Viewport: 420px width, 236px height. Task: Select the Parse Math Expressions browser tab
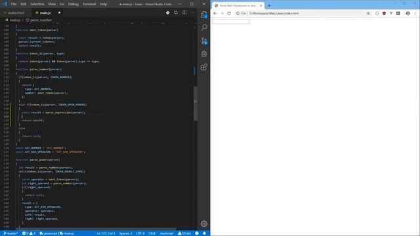tap(238, 6)
